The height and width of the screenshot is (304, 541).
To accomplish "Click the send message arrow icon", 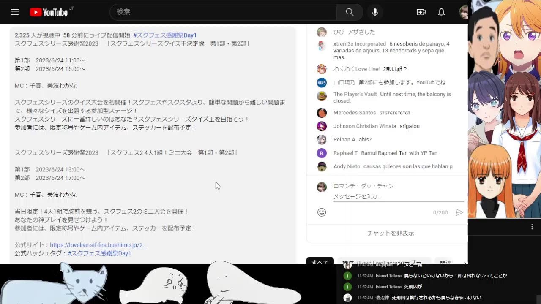I will (459, 212).
